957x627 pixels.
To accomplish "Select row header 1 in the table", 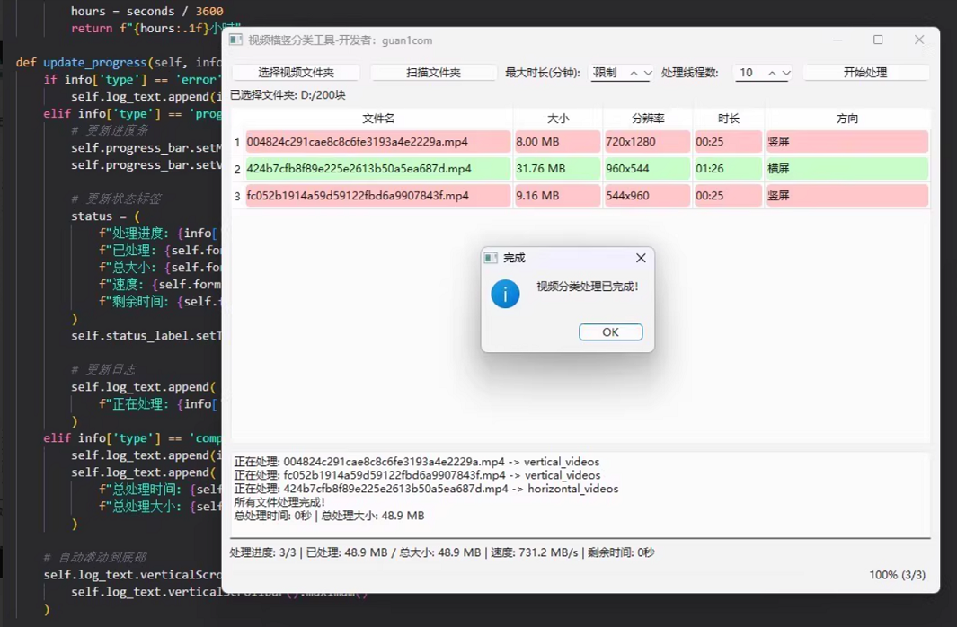I will coord(237,142).
